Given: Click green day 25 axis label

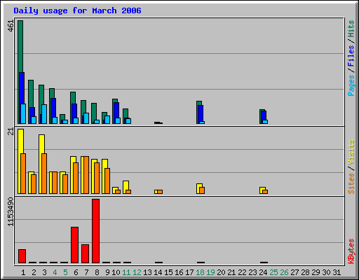Looking at the screenshot, I should 273,272.
